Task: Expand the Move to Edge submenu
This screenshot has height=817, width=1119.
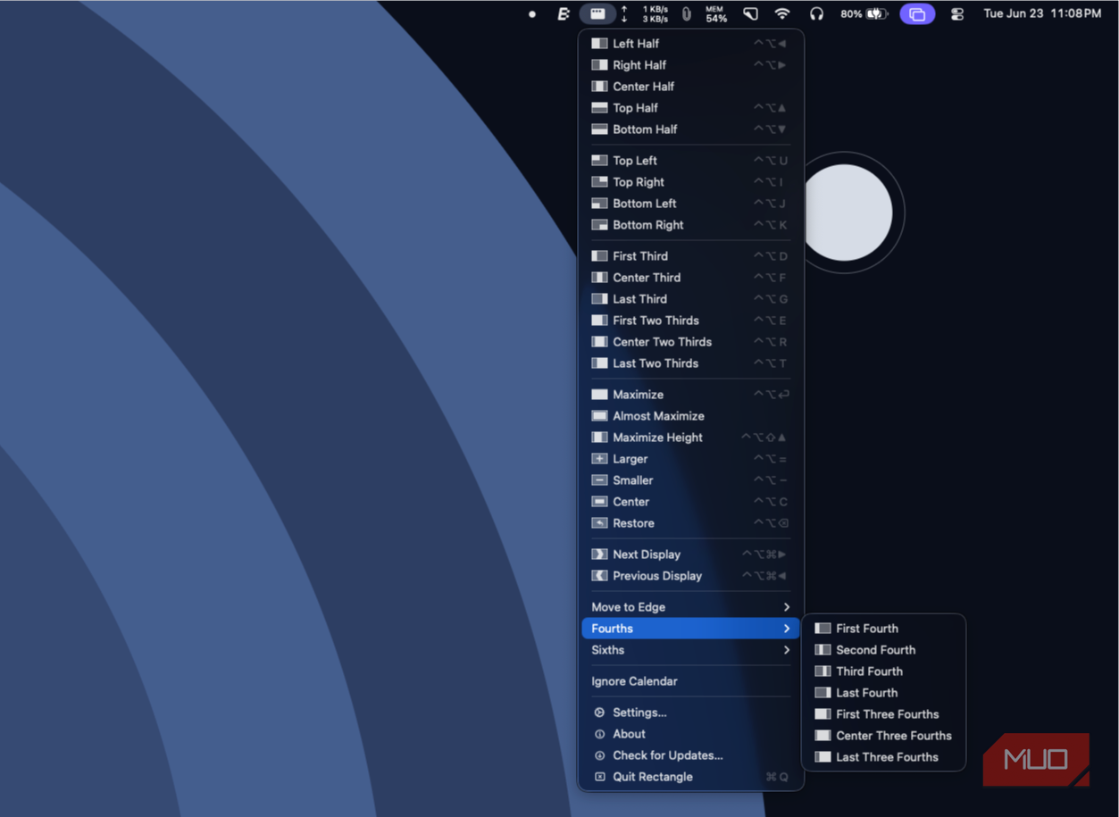Action: tap(690, 607)
